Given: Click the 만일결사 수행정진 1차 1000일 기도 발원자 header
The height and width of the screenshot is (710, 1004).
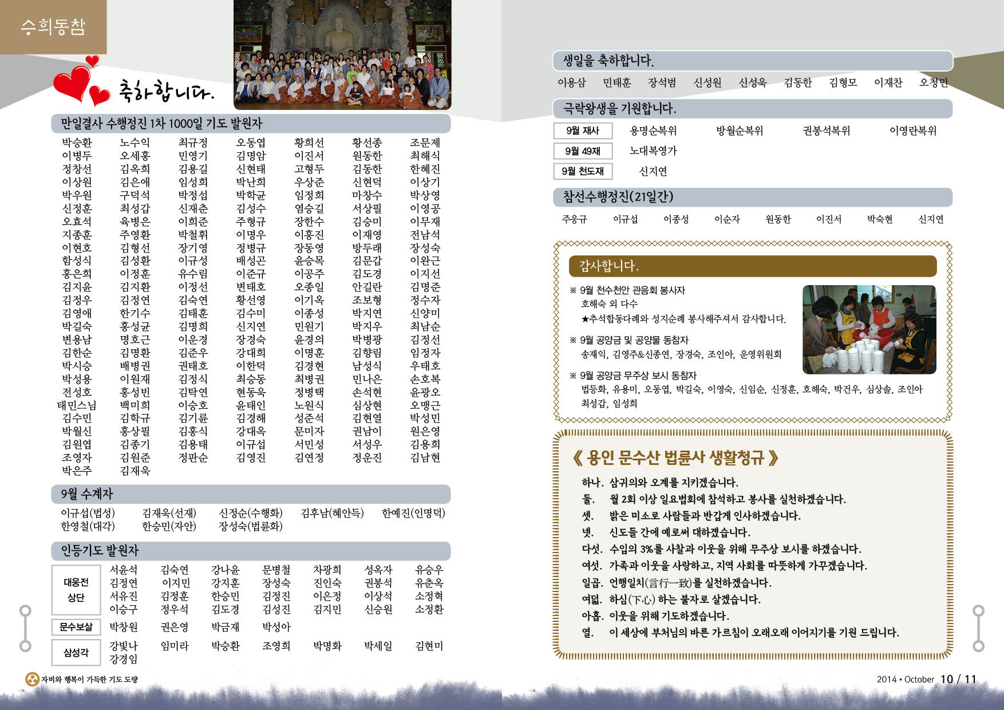Looking at the screenshot, I should (x=251, y=124).
